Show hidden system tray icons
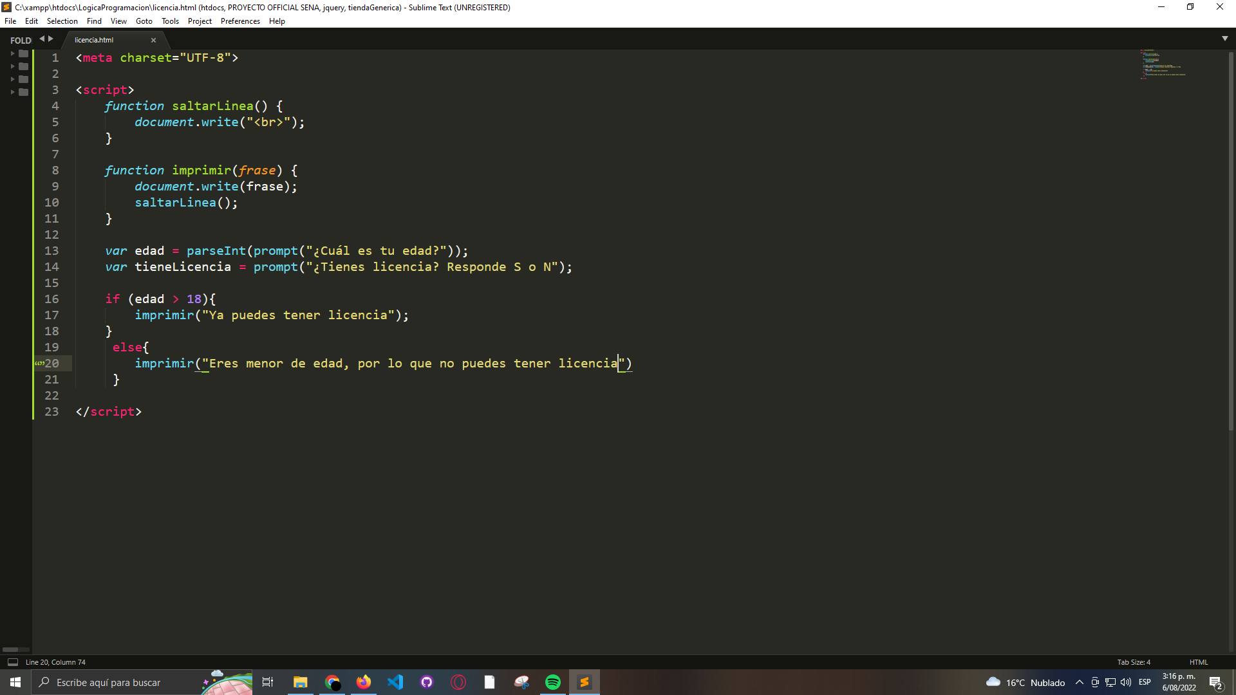The image size is (1236, 695). coord(1080,682)
